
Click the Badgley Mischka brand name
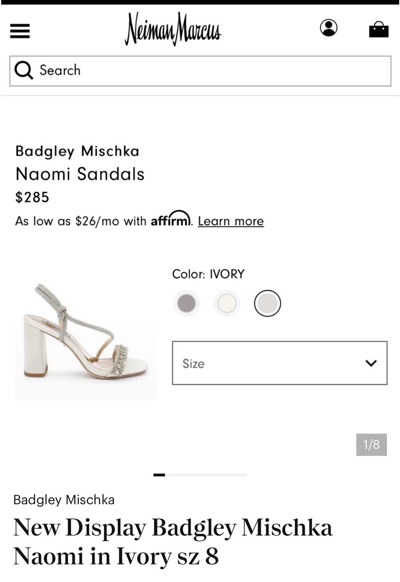(77, 151)
